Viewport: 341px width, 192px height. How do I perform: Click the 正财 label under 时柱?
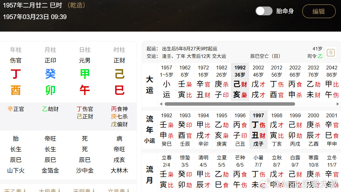(119, 60)
